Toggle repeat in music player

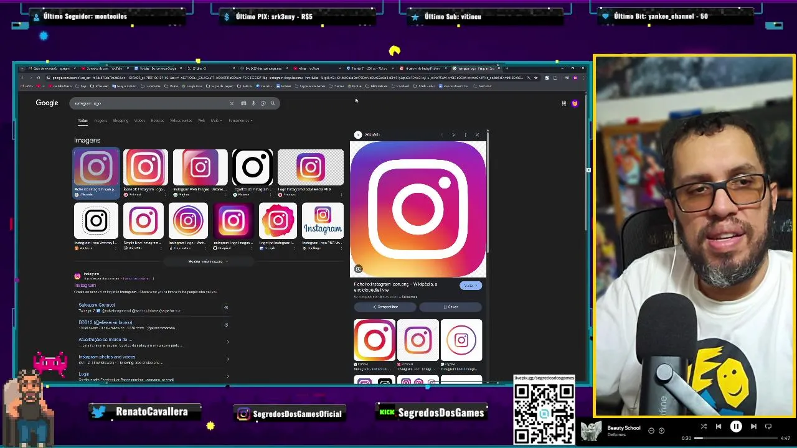(768, 426)
